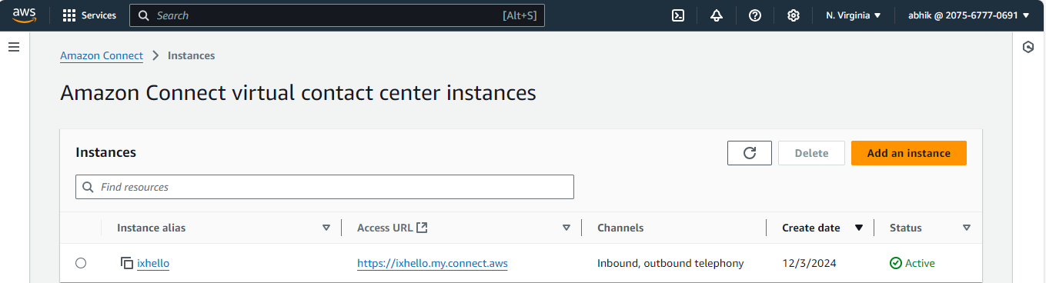Open the ixhello.my.connect.aws access URL
Image resolution: width=1046 pixels, height=283 pixels.
[x=433, y=263]
